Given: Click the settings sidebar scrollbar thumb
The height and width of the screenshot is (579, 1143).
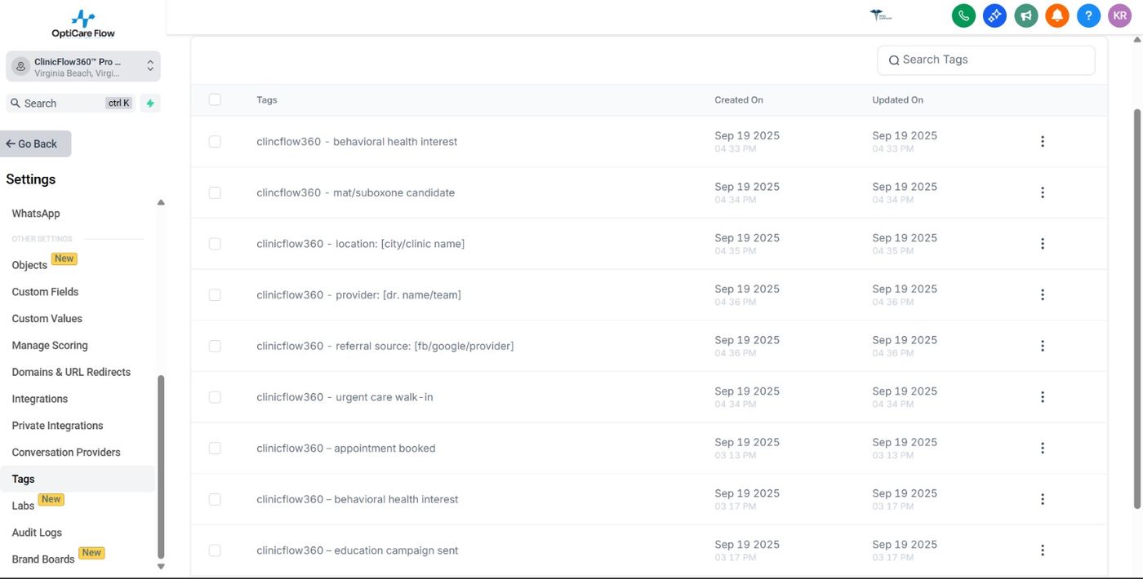Looking at the screenshot, I should coord(161,466).
